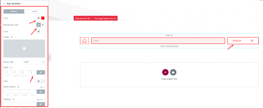
Task: Select classic background type brush icon
Action: 39,25
